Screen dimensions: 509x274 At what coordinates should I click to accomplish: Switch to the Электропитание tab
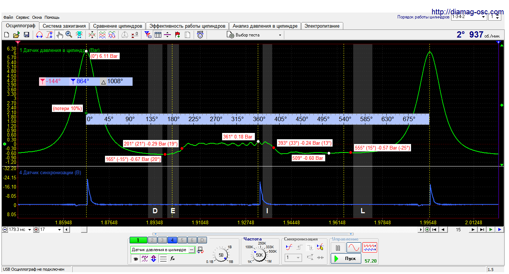click(322, 26)
